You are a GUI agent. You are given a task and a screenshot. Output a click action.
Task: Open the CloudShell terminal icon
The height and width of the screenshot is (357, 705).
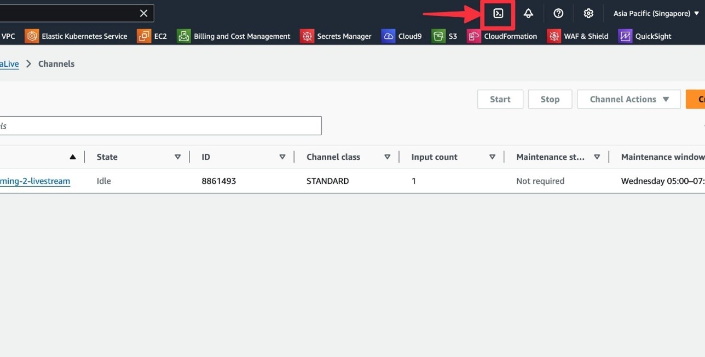pos(498,14)
